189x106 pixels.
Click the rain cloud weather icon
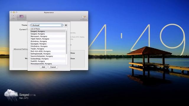[x=11, y=95]
